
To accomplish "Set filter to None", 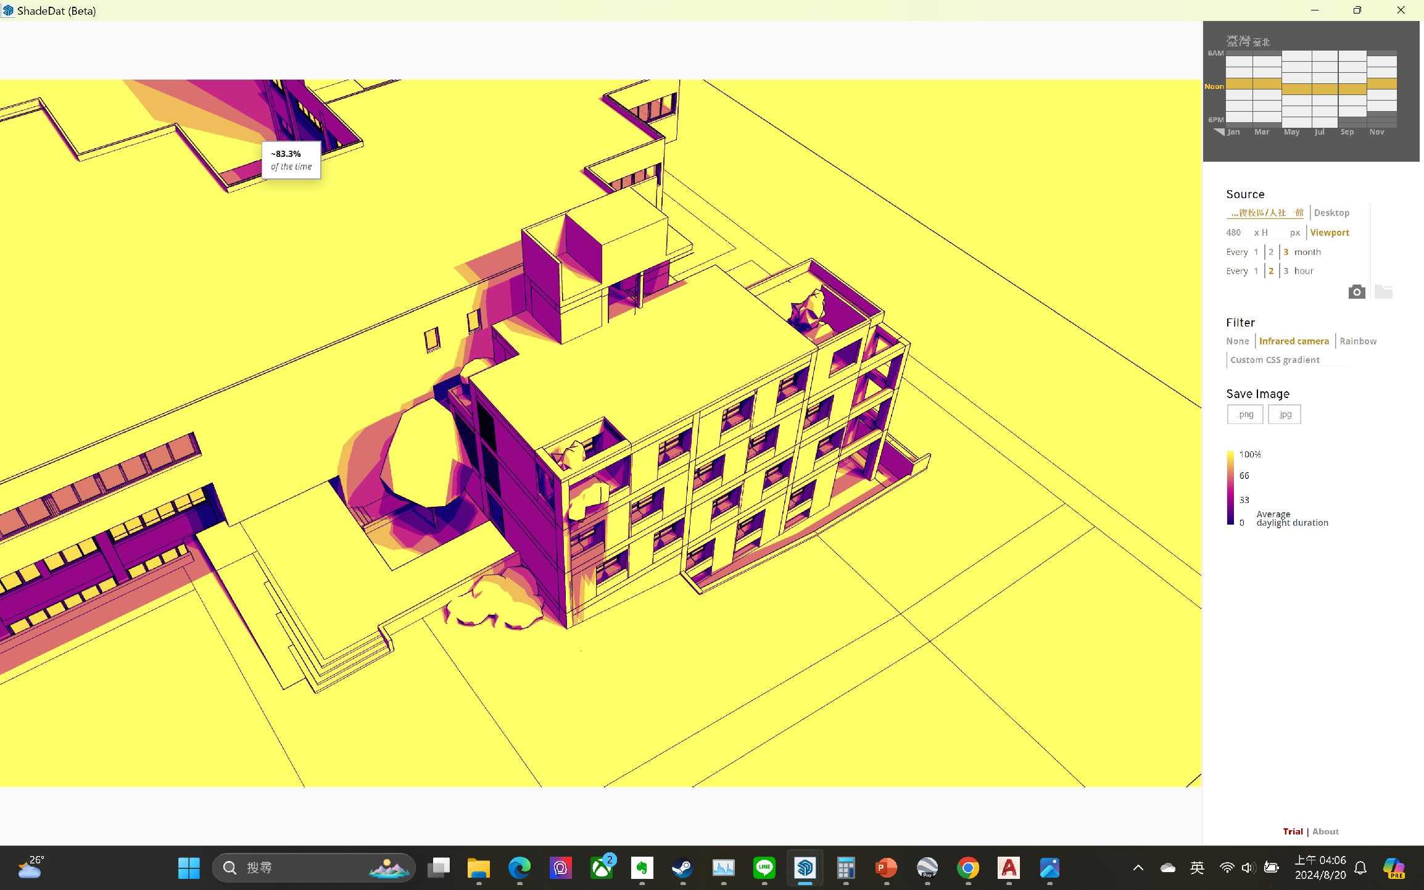I will click(1237, 341).
